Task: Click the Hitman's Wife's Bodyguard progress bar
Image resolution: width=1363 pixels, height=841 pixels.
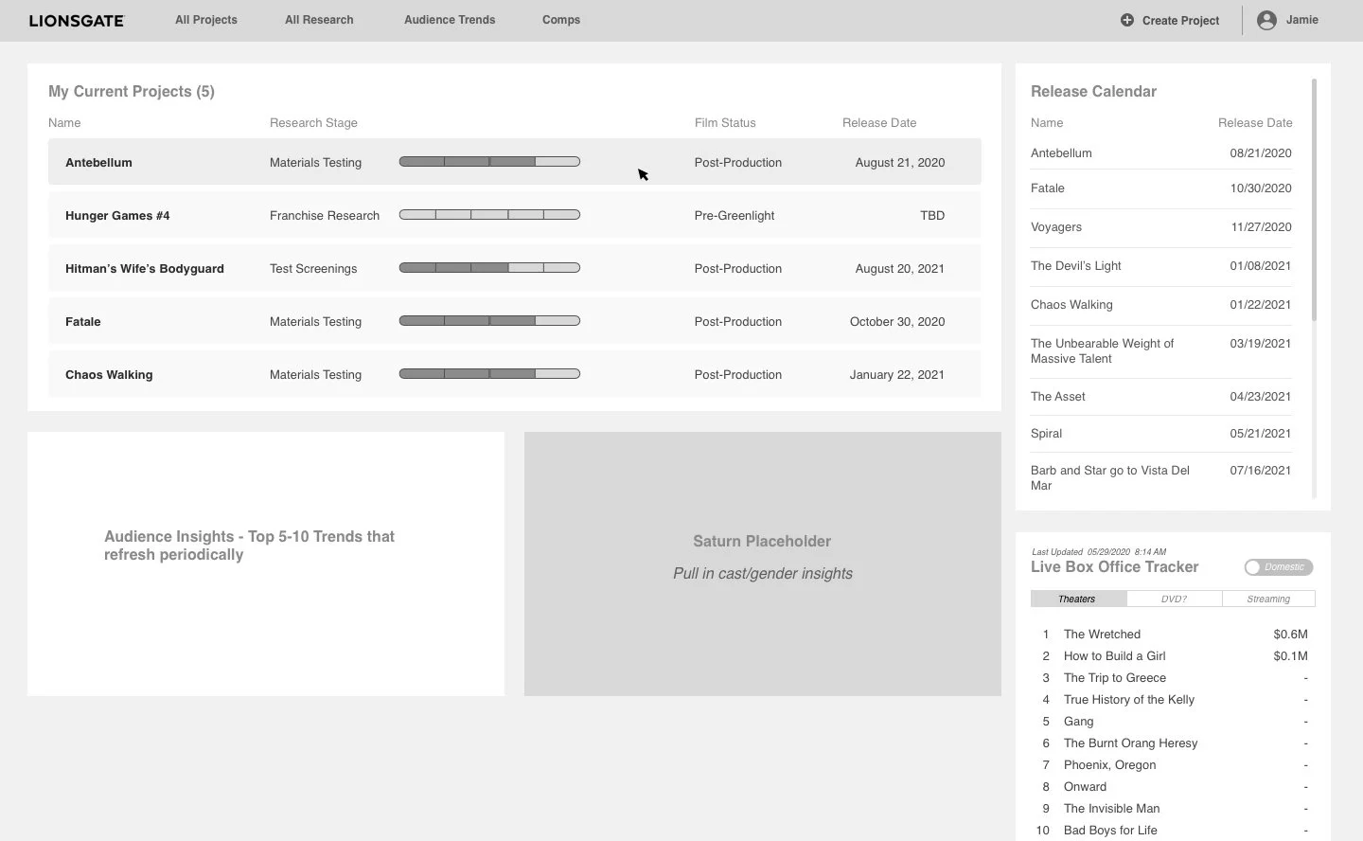Action: tap(489, 268)
